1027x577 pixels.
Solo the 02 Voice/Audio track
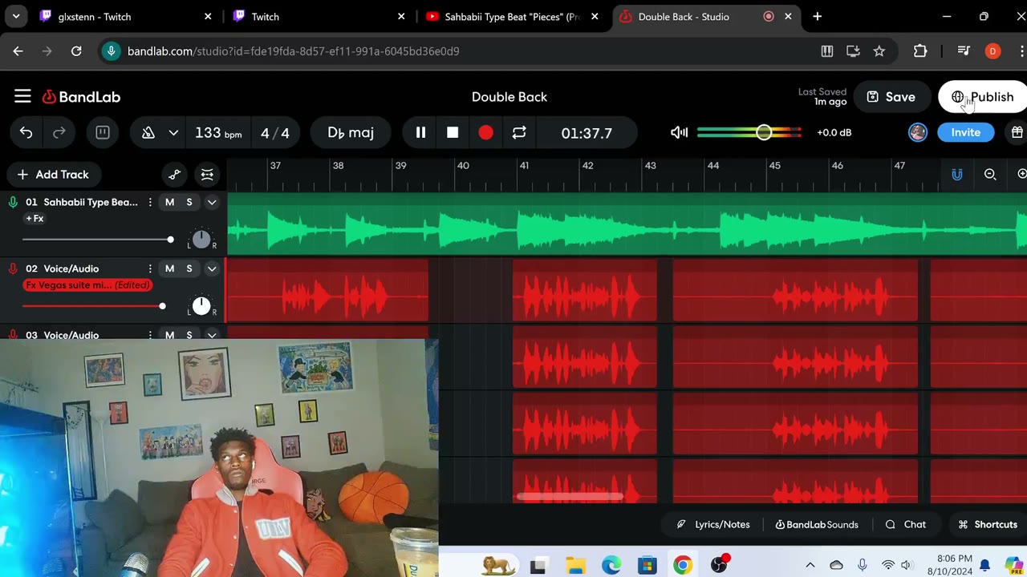[x=189, y=269]
